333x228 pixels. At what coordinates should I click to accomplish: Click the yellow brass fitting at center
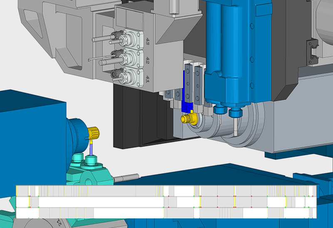[188, 120]
